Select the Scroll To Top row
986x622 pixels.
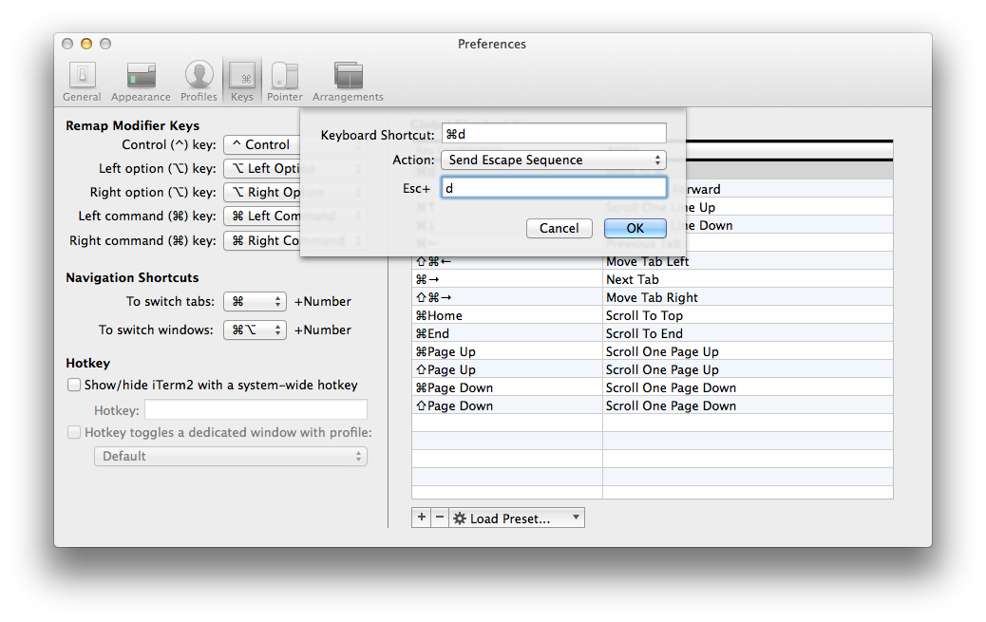click(x=652, y=315)
